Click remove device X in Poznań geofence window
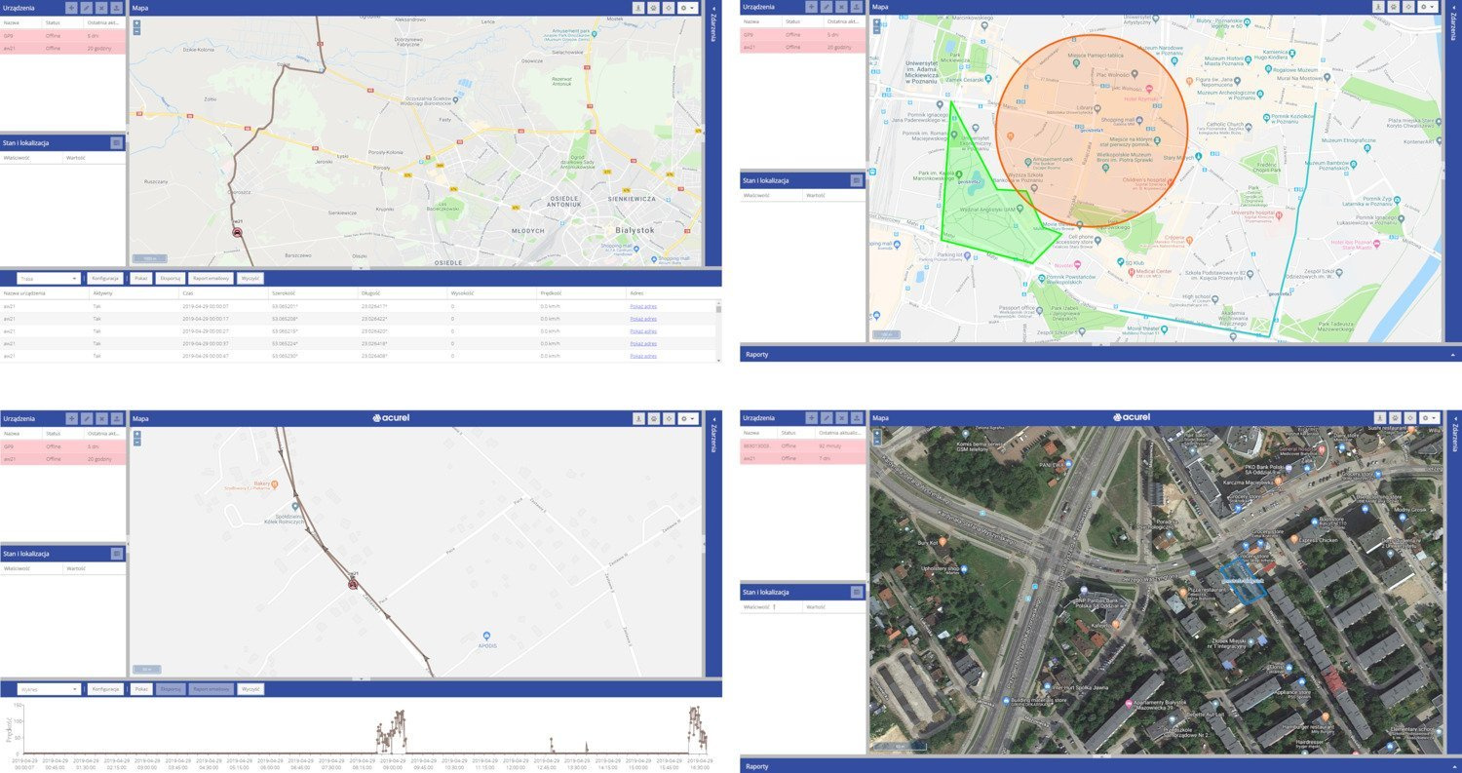The height and width of the screenshot is (773, 1462). (x=841, y=7)
